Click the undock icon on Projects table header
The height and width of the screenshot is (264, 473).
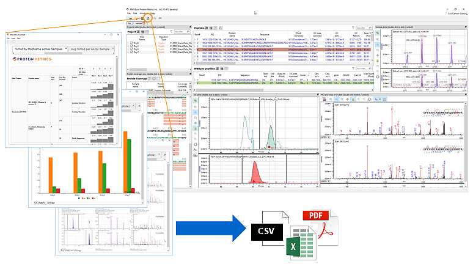click(x=190, y=27)
